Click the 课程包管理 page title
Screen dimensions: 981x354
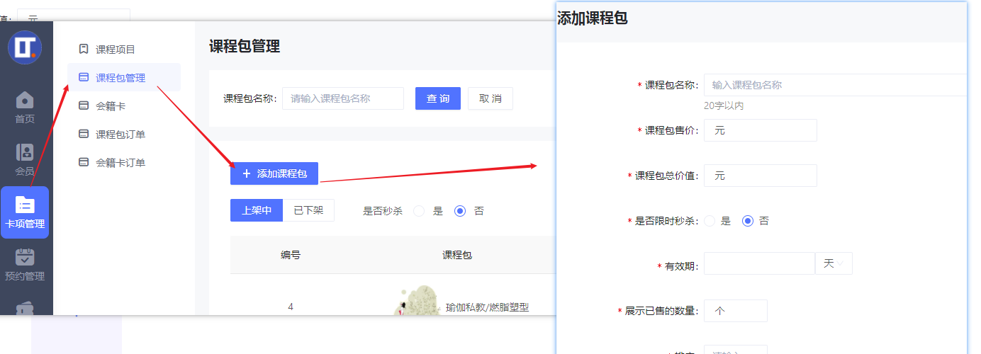pos(245,47)
